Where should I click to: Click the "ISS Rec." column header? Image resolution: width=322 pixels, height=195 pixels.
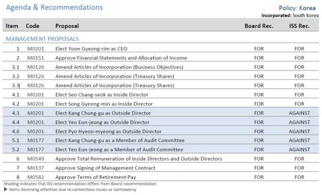[299, 26]
